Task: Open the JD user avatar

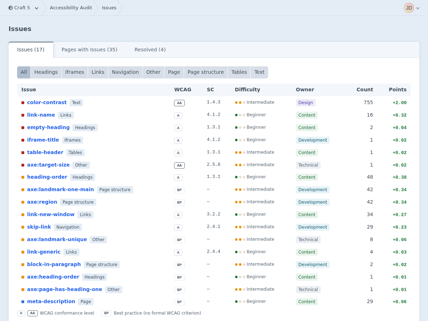Action: (x=409, y=8)
